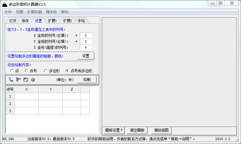Click the Y column header in table
The width and height of the screenshot is (241, 144).
pos(51,89)
